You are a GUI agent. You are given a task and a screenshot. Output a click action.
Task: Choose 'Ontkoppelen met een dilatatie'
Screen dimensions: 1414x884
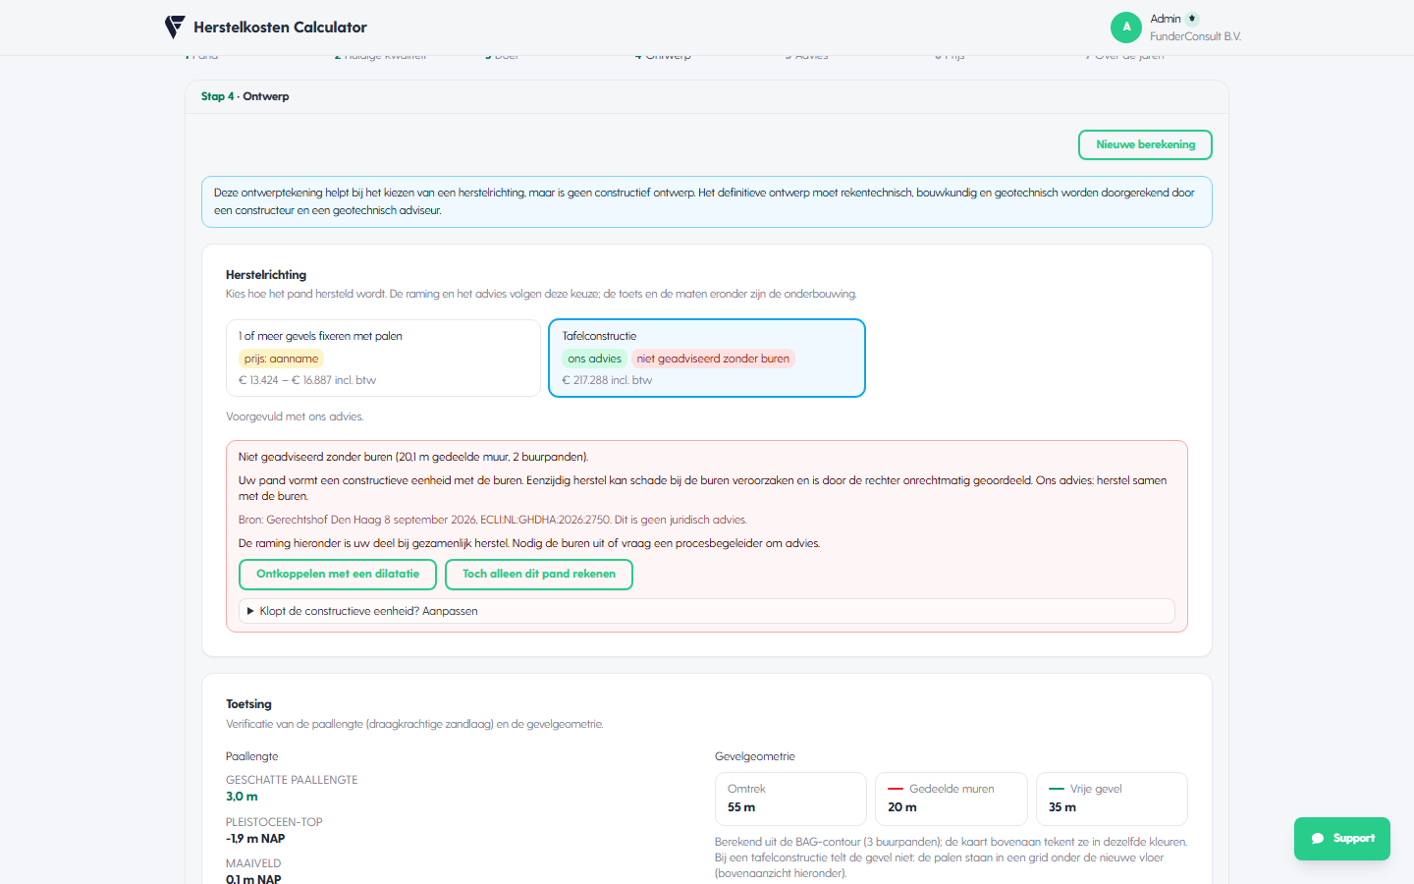[338, 575]
